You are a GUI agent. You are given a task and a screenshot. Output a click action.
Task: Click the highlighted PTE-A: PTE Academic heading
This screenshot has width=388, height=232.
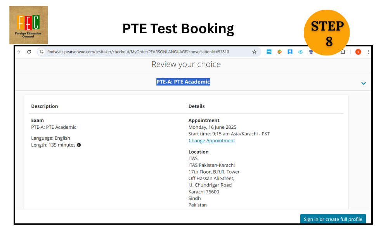[183, 82]
